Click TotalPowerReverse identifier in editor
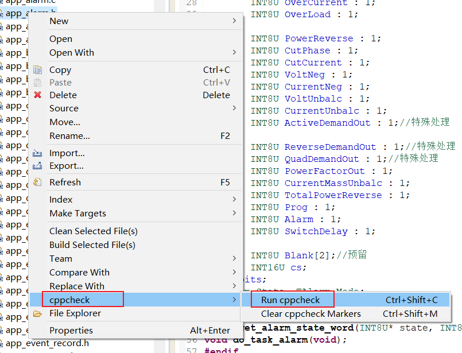 coord(333,195)
